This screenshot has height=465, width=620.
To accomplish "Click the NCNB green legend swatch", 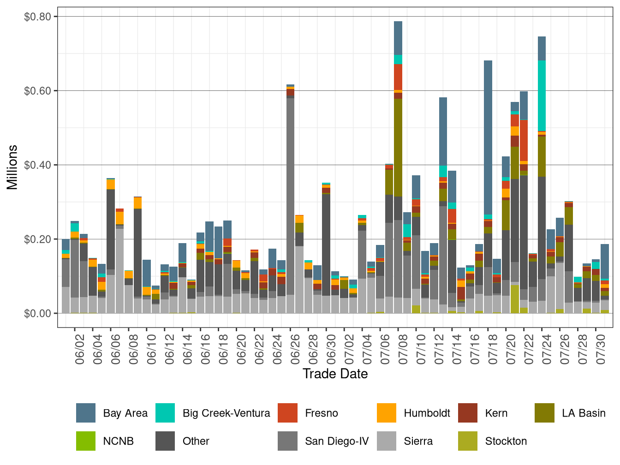I will point(86,441).
